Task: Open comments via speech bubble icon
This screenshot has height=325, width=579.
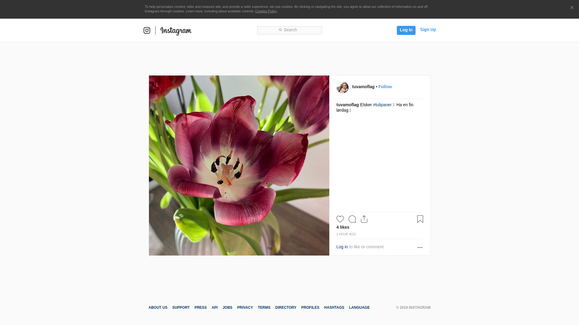Action: (x=352, y=219)
